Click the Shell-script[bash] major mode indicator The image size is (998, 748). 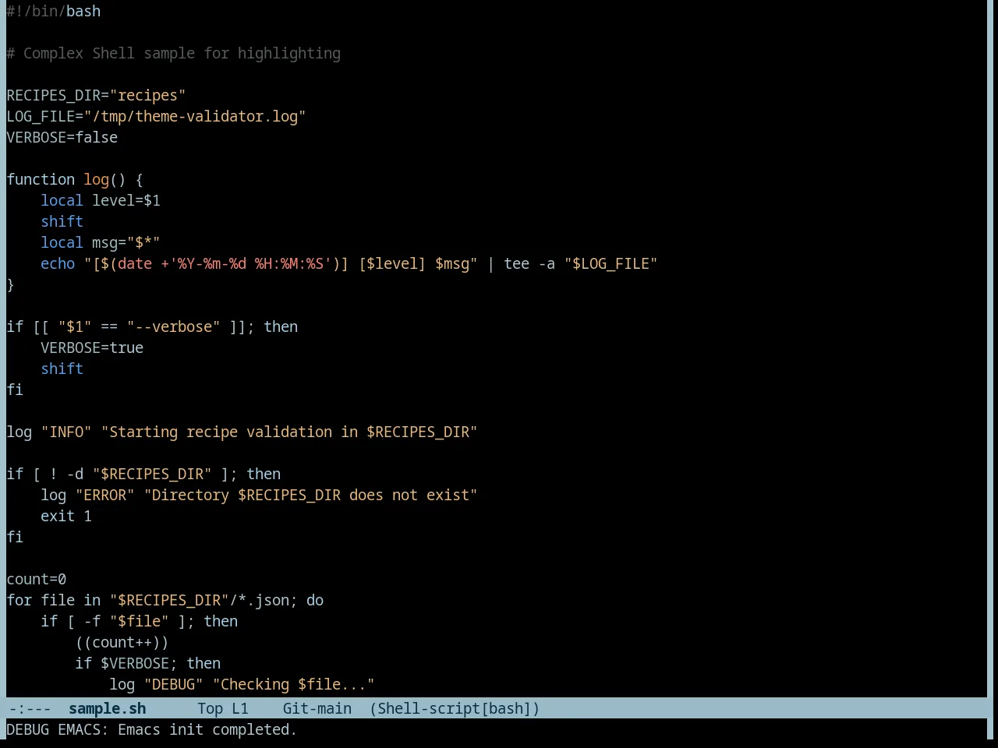click(455, 708)
